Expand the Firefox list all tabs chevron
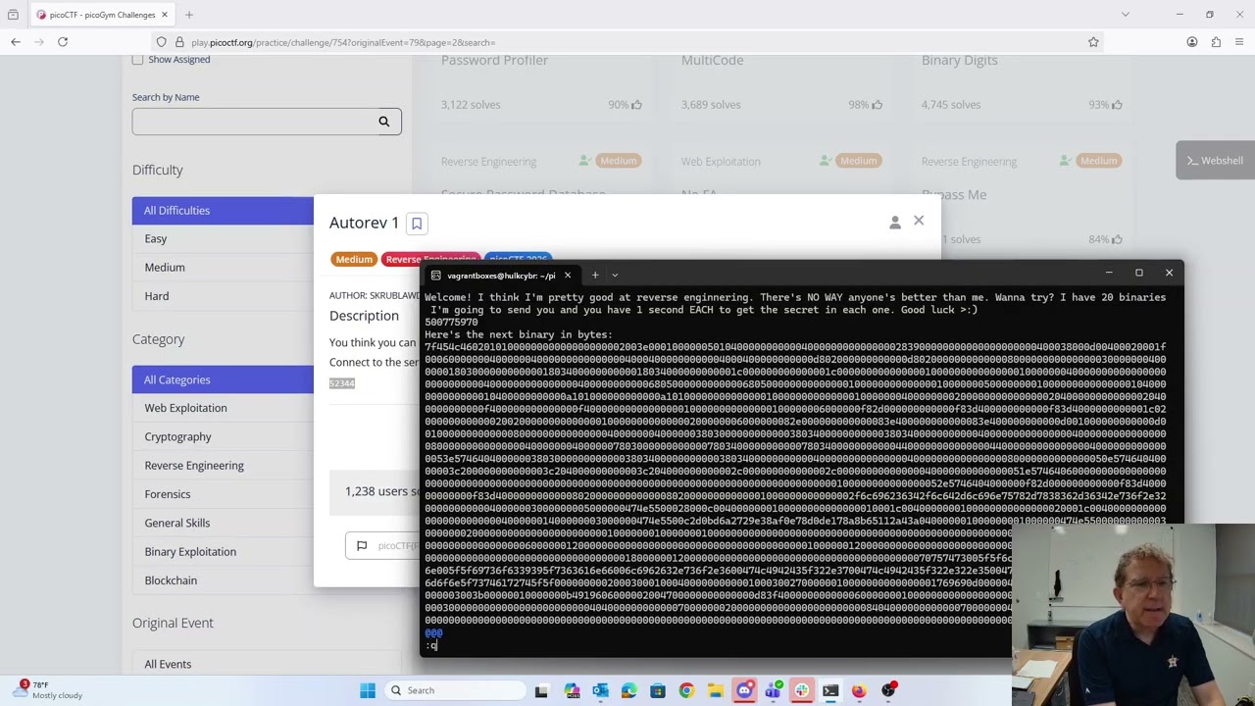The height and width of the screenshot is (706, 1255). [x=1126, y=15]
